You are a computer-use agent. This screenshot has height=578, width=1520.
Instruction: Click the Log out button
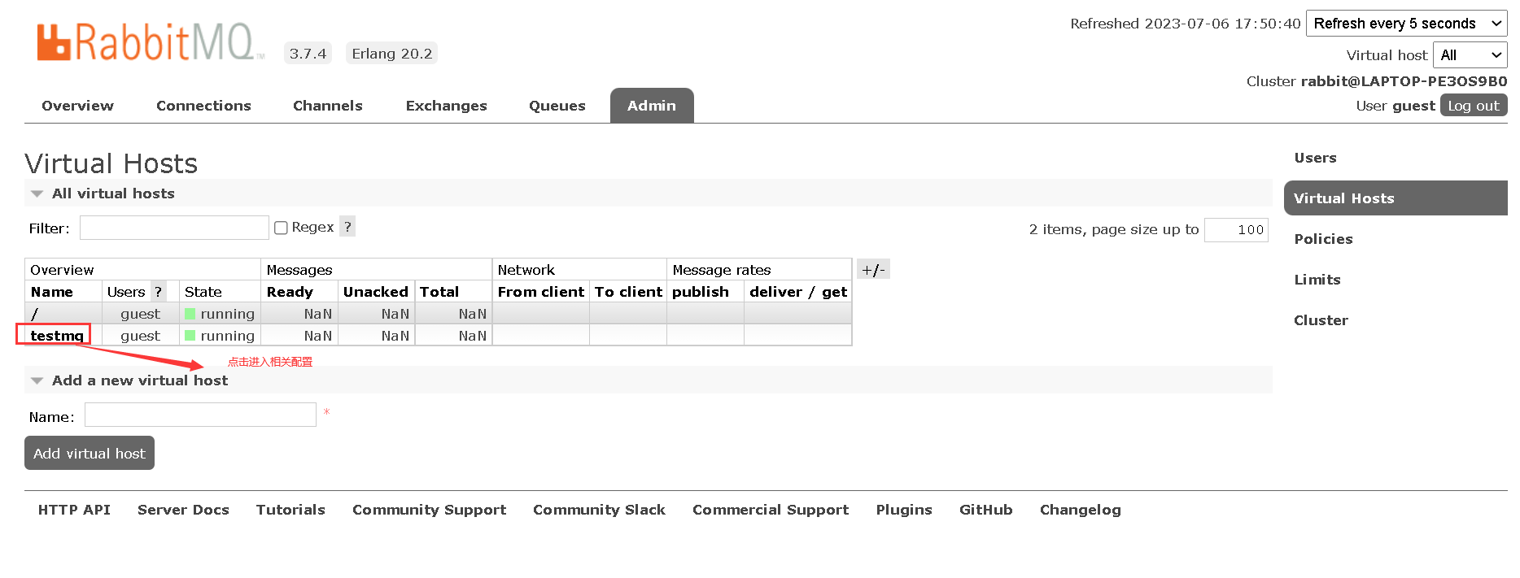coord(1474,106)
